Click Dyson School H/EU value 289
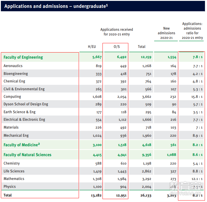Image resolution: width=207 pixels, height=202 pixels. [98, 104]
